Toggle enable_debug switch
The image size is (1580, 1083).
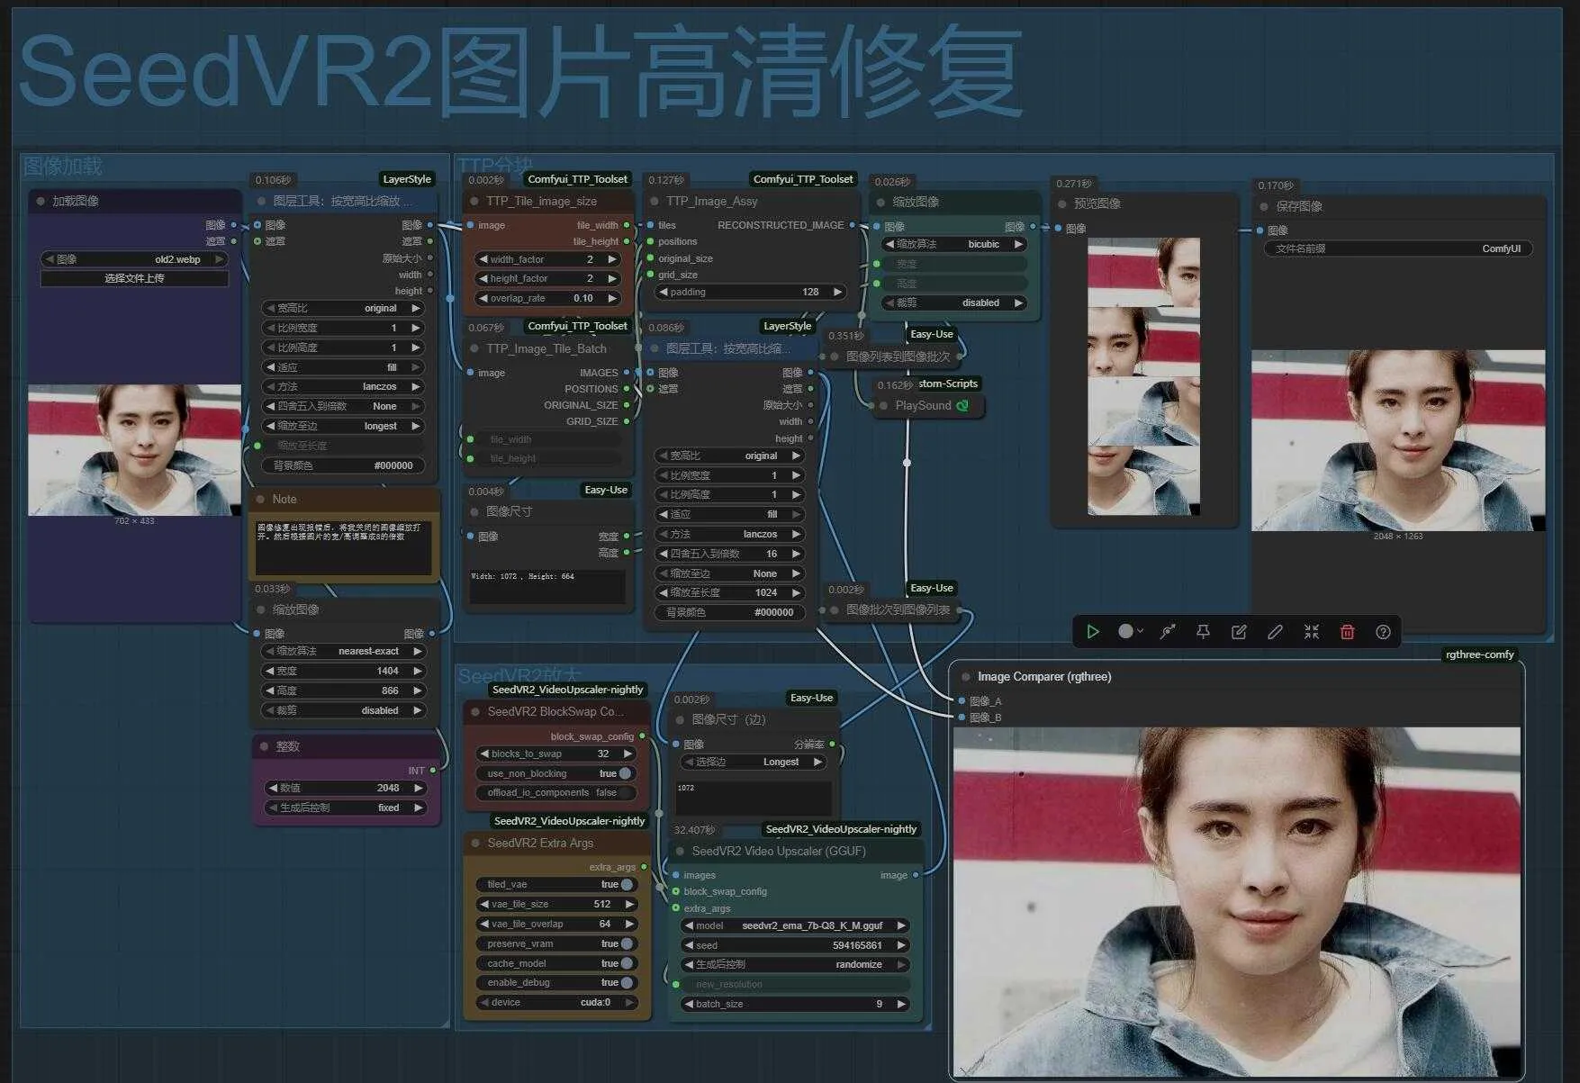click(x=627, y=983)
